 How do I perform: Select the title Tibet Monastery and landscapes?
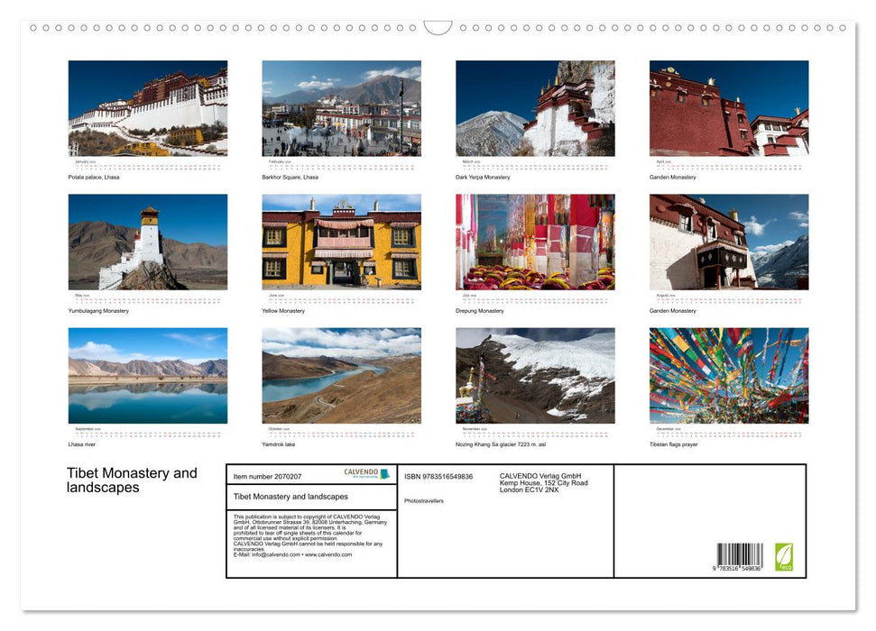(x=131, y=480)
